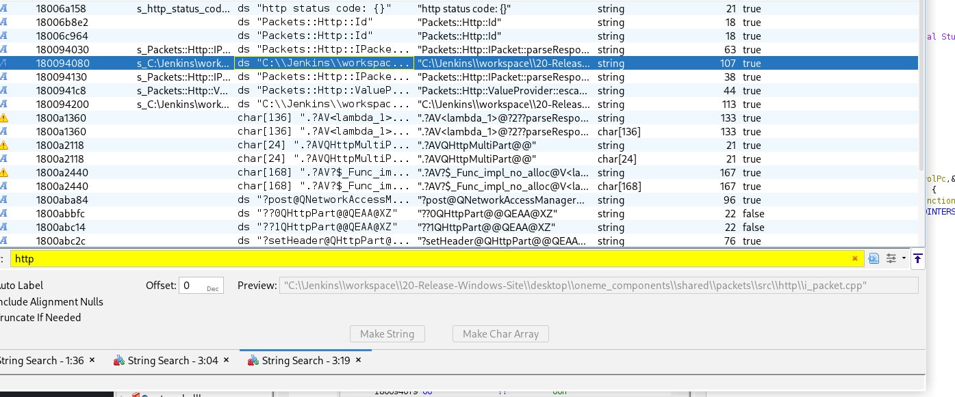Click "??1QHttpPart@@QEAA@XZ" string view cell
This screenshot has width=955, height=397.
(486, 228)
